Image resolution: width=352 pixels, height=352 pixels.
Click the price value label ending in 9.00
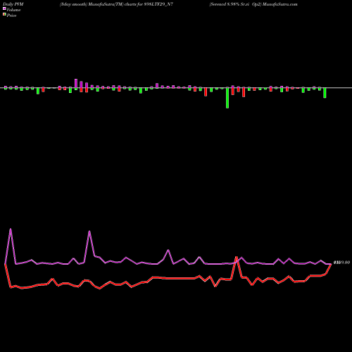click(x=341, y=263)
